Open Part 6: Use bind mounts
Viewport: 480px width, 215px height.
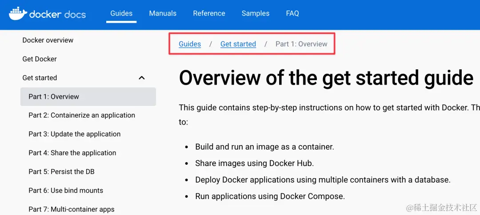pos(66,191)
